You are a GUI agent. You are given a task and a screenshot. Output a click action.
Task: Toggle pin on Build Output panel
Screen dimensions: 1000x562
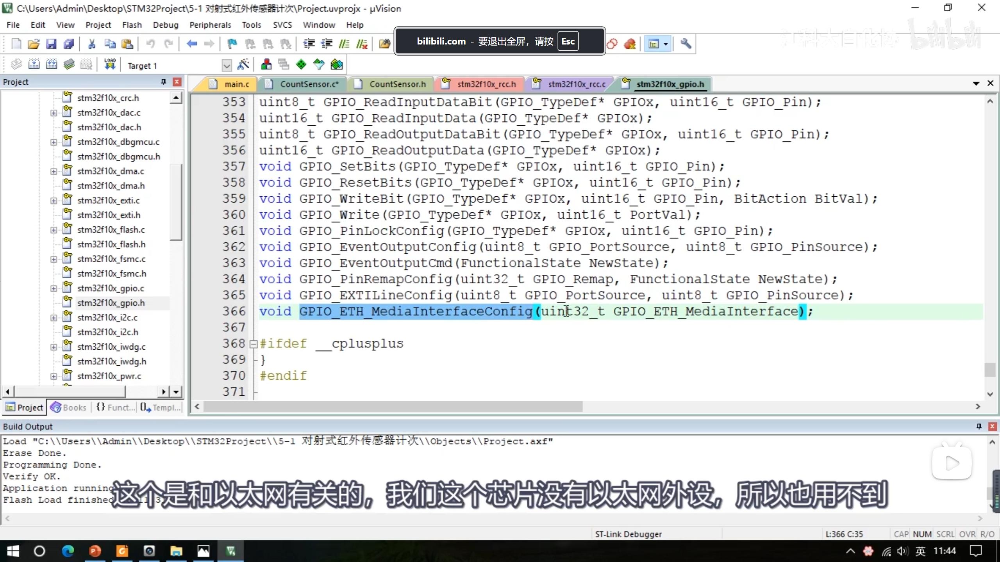[979, 426]
